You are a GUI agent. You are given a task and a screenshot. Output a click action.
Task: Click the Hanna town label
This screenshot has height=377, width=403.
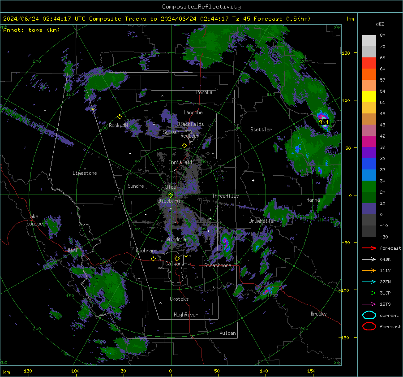click(x=313, y=199)
